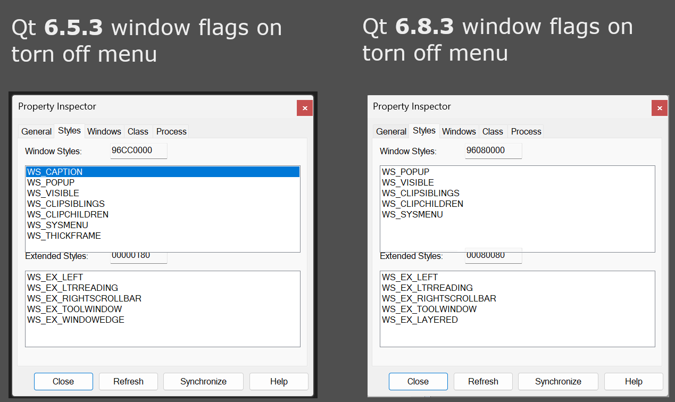Select Styles tab in Qt 6.5.3 inspector
The image size is (675, 402).
[69, 130]
